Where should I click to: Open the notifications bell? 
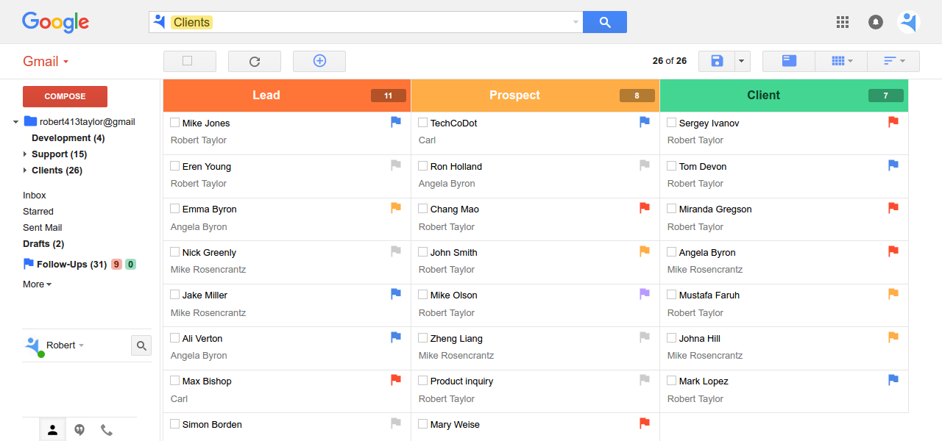point(876,22)
